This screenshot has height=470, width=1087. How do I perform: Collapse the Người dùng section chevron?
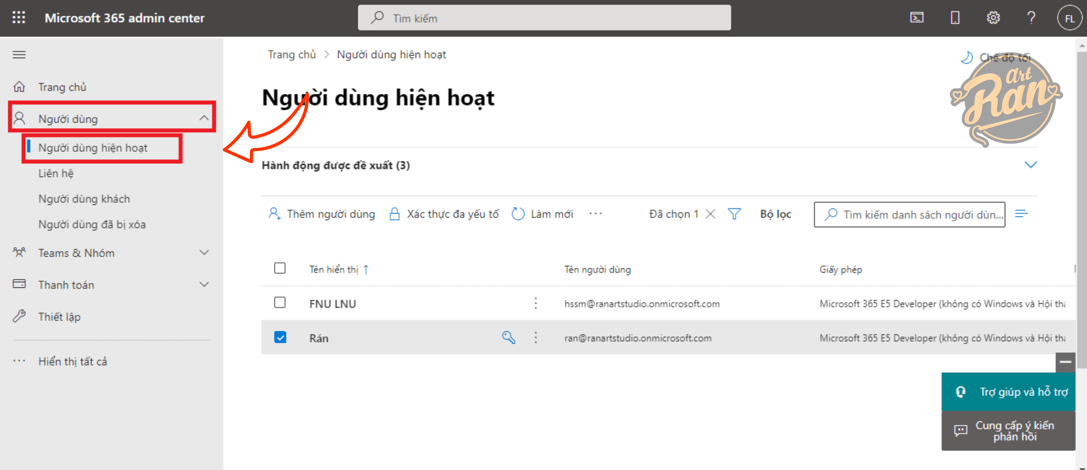point(204,118)
